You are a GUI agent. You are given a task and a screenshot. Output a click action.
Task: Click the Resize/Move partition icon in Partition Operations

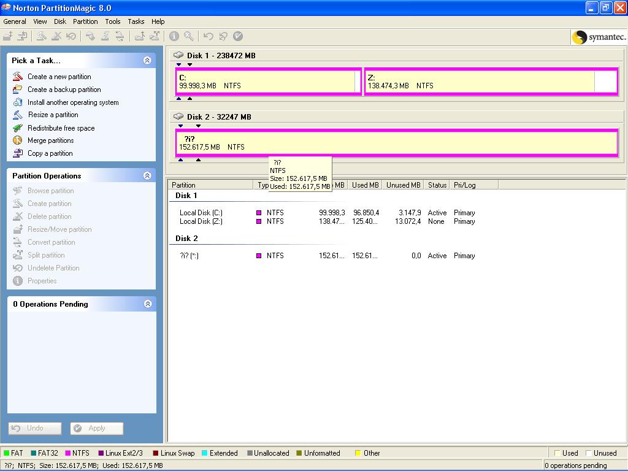18,229
